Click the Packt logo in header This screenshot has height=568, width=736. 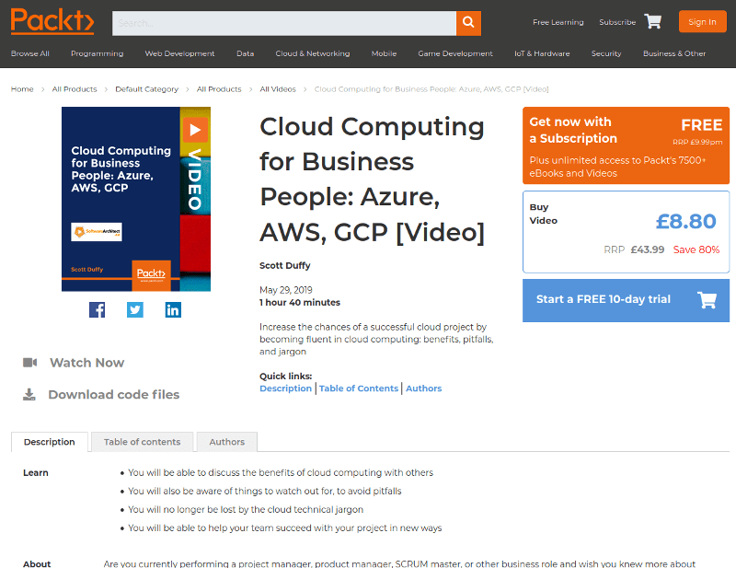(x=52, y=21)
